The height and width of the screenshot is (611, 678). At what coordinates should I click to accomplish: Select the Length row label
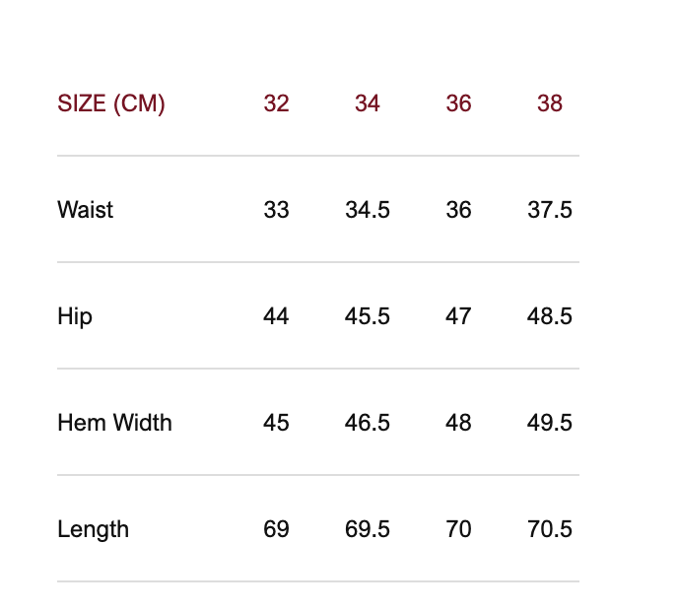(x=94, y=529)
